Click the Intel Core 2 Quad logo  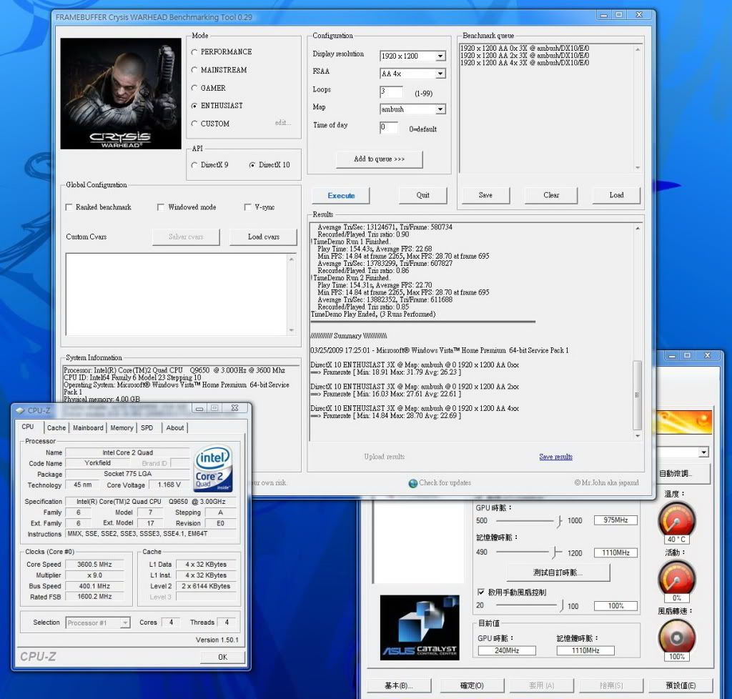tap(213, 469)
